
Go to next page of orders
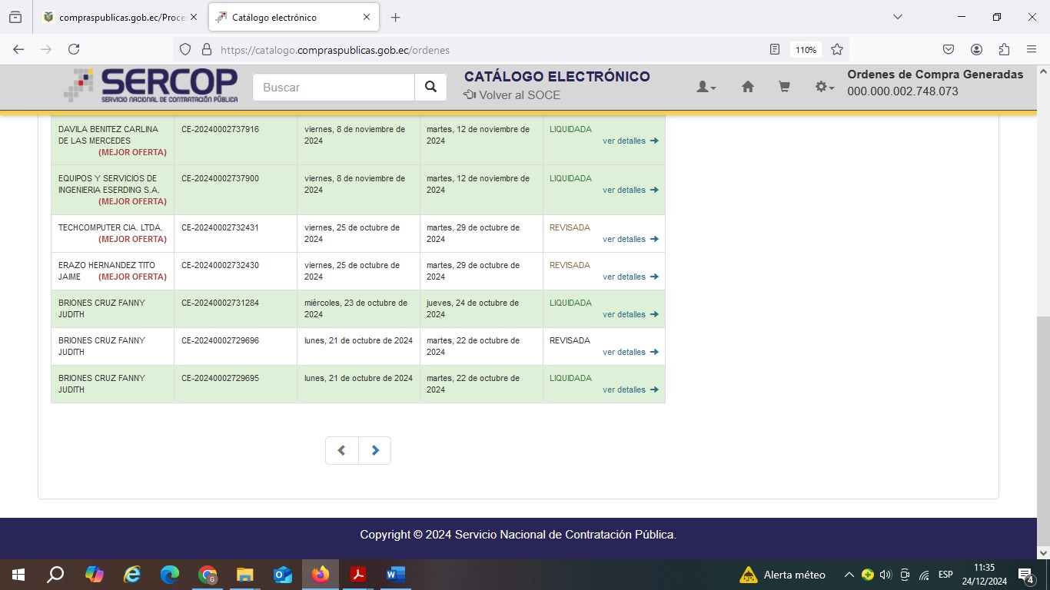(x=375, y=451)
